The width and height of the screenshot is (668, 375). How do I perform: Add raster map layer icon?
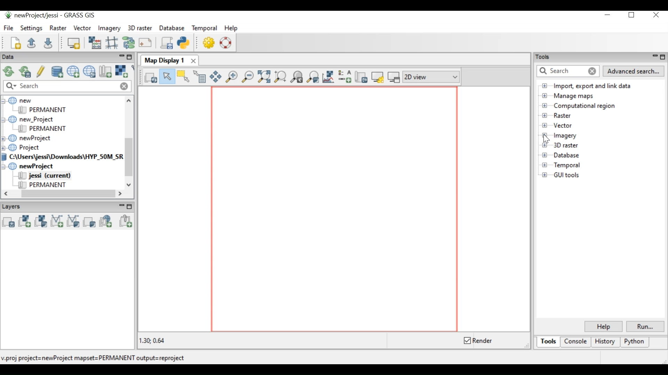[25, 222]
